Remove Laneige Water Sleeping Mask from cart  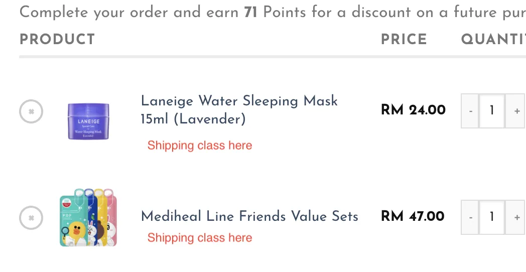click(x=31, y=111)
